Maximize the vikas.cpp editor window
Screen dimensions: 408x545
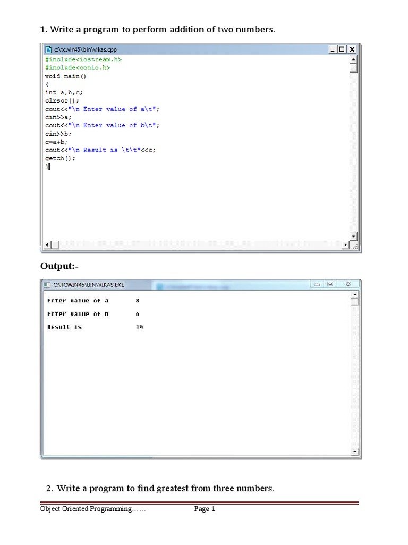click(343, 49)
